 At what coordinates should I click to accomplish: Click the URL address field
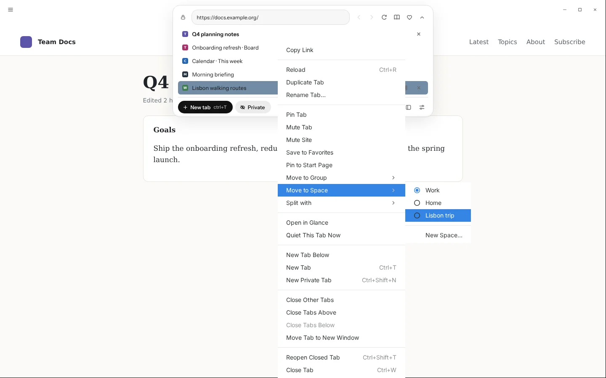click(271, 18)
